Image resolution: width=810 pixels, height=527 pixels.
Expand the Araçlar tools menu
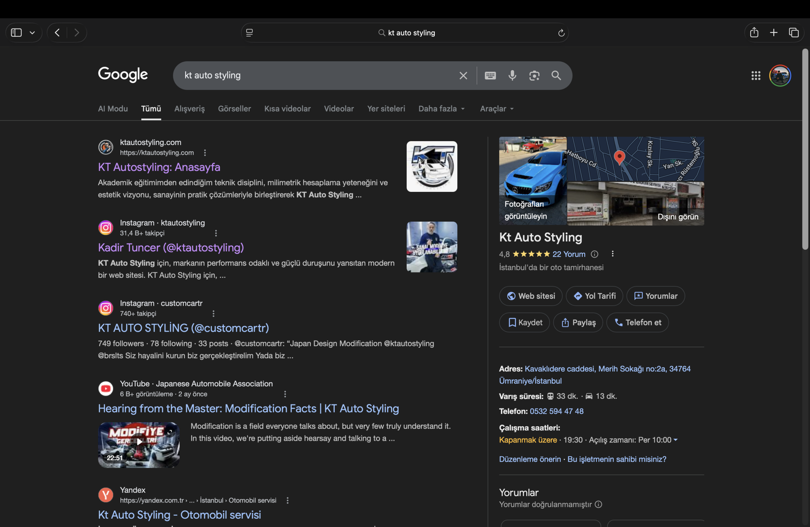click(497, 109)
